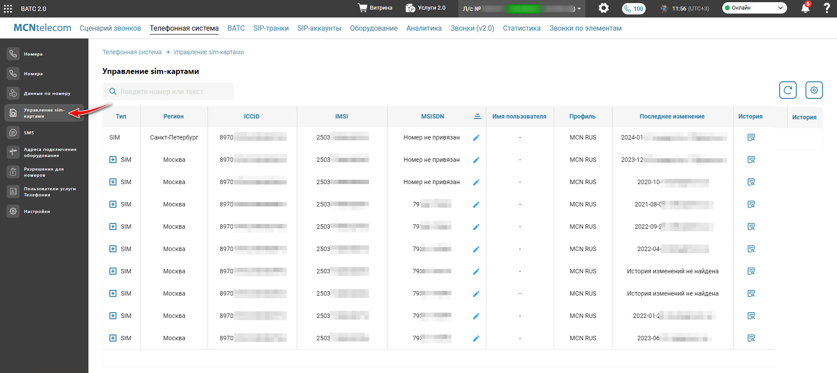This screenshot has height=373, width=837.
Task: Open SMS in the sidebar
Action: (x=44, y=132)
